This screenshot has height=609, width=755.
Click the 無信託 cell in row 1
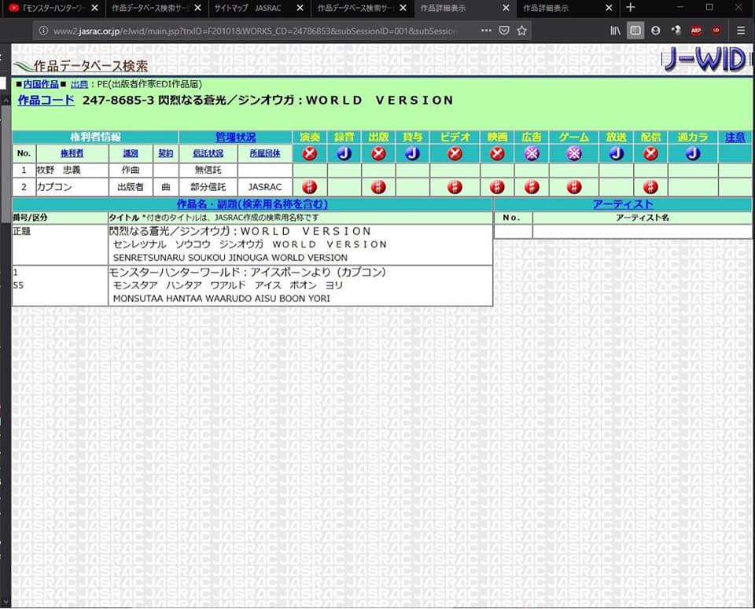tap(208, 171)
